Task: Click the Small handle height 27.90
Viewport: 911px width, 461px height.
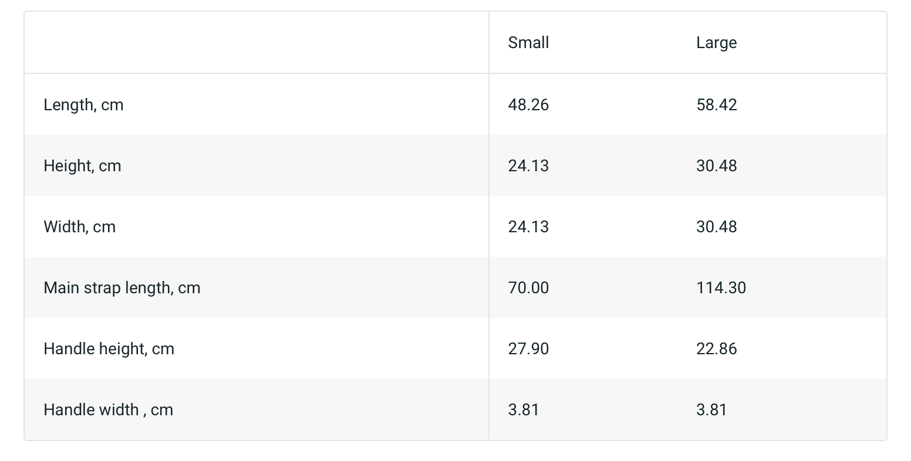Action: (528, 349)
